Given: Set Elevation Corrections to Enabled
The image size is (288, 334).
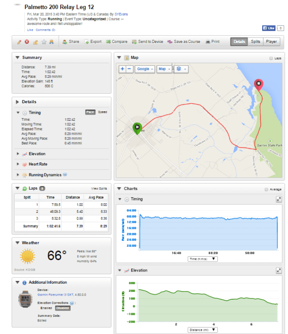Looking at the screenshot, I should coord(43,308).
